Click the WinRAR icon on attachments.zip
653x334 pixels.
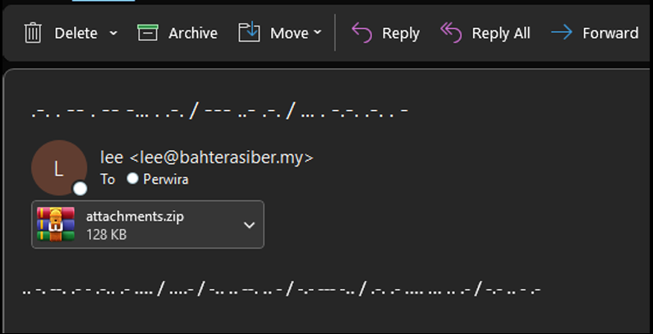pos(56,224)
